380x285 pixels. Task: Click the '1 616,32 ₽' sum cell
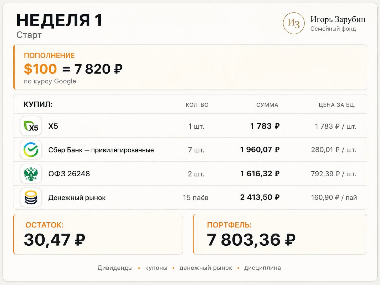[x=260, y=173]
